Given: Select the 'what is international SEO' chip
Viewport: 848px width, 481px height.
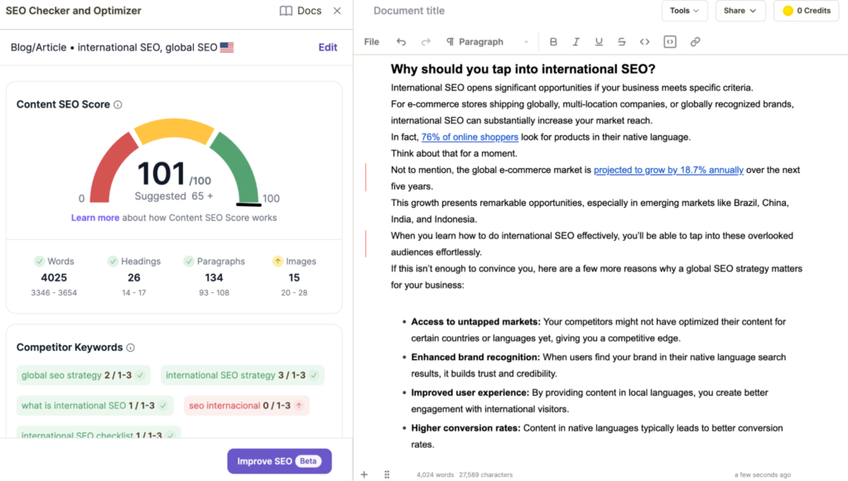Looking at the screenshot, I should coord(94,406).
